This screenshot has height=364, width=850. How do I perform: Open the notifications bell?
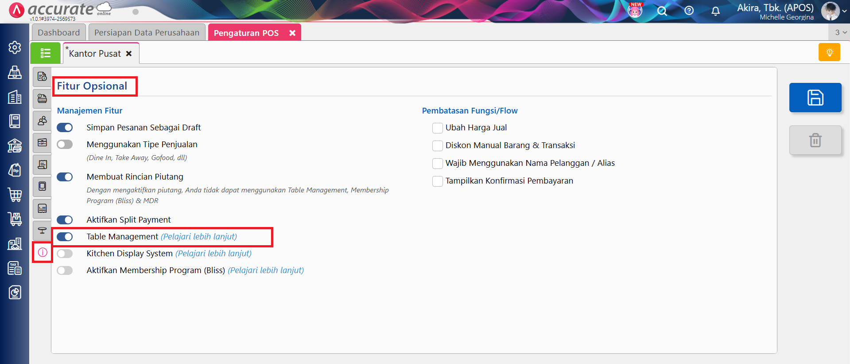(x=715, y=11)
